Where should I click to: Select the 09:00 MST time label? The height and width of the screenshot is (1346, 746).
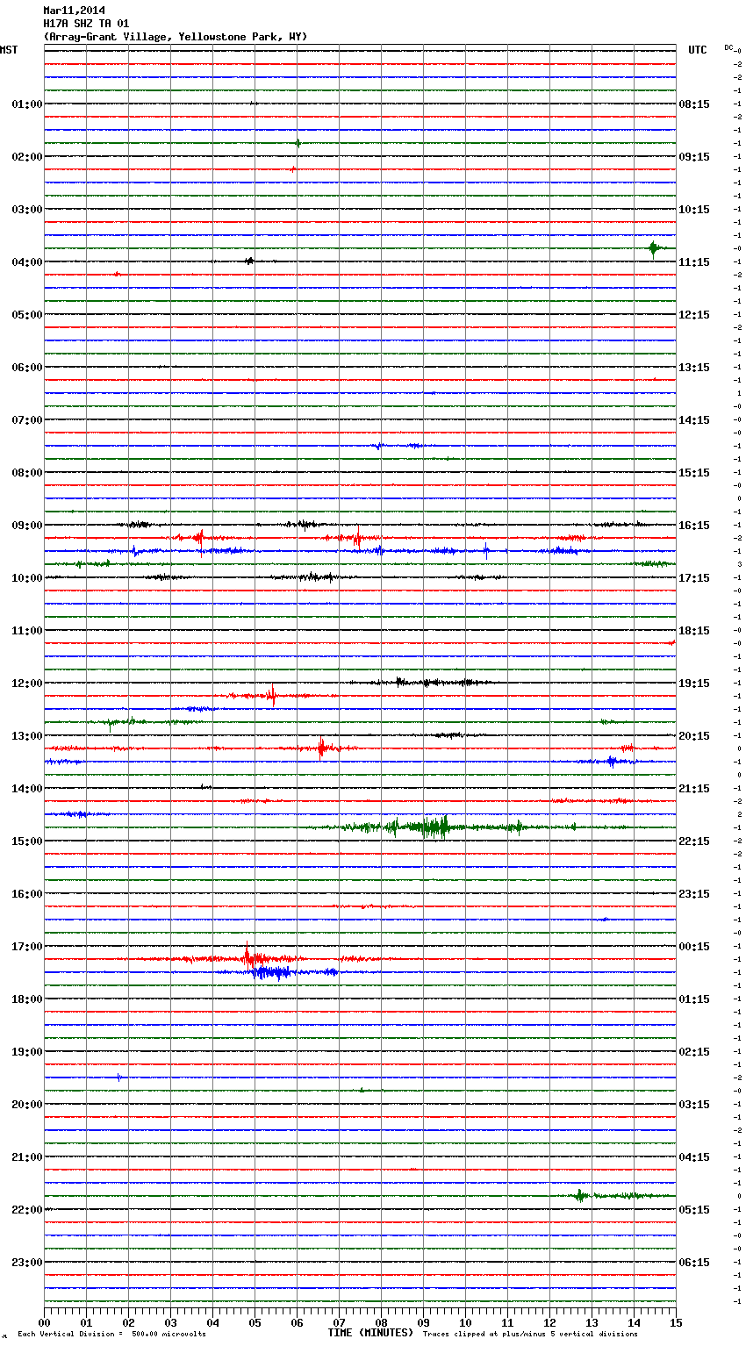[26, 526]
